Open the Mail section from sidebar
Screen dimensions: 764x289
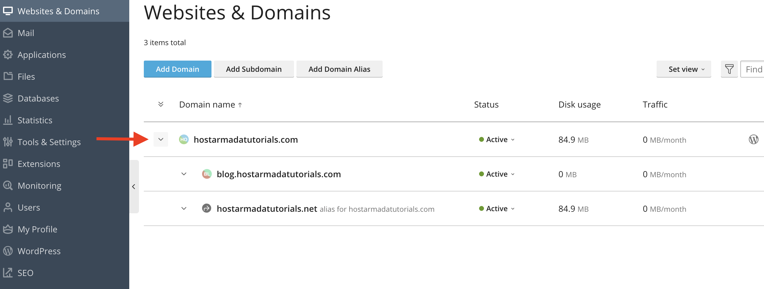tap(8, 33)
